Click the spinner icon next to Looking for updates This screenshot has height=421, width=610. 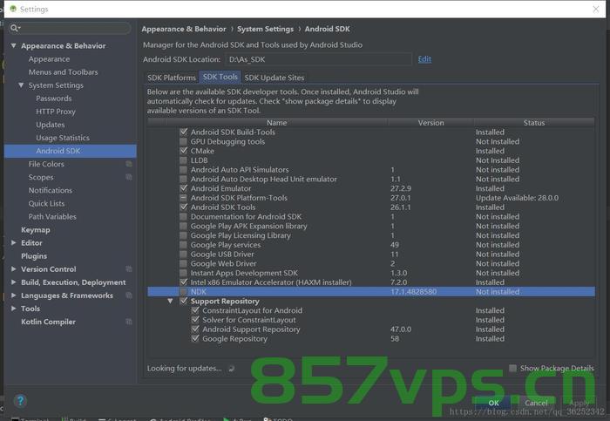(232, 369)
